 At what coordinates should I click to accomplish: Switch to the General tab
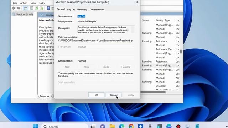61,9
